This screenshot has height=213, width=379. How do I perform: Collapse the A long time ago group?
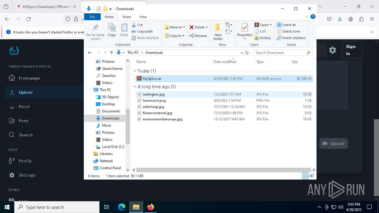135,87
